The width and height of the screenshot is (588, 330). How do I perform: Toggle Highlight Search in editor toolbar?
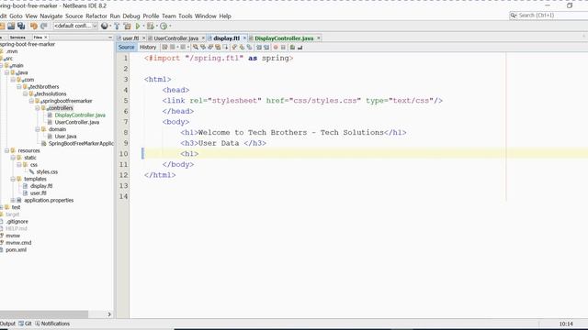[218, 47]
